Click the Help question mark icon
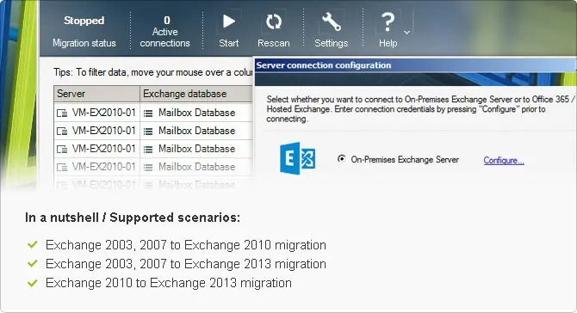The width and height of the screenshot is (577, 313). point(388,22)
